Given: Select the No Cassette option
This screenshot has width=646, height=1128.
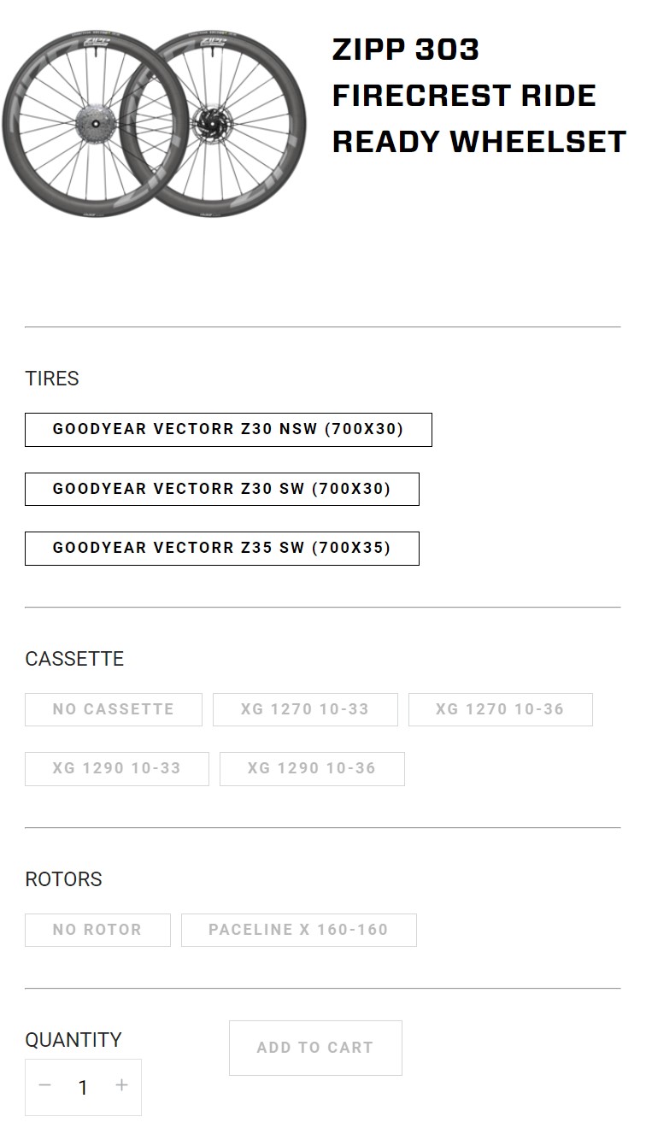Looking at the screenshot, I should [x=114, y=709].
